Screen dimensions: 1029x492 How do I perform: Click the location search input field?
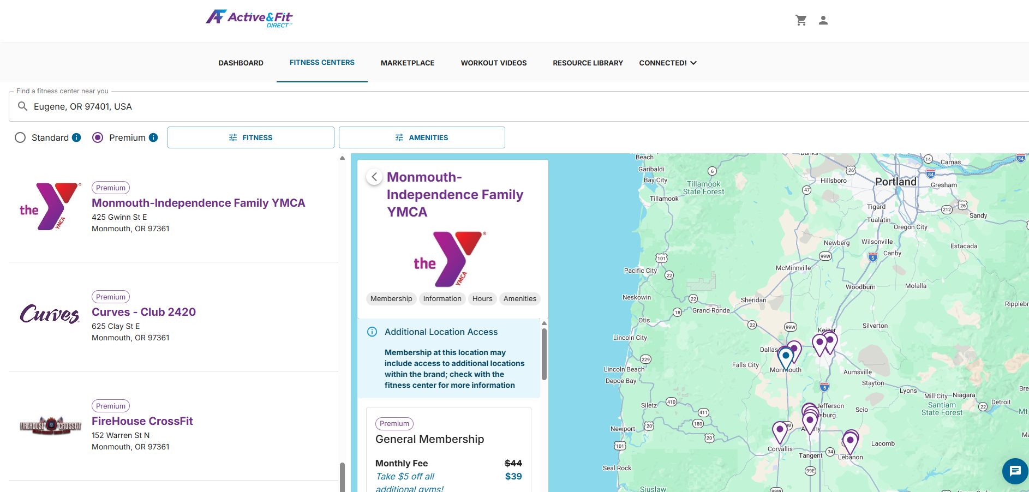pos(518,106)
